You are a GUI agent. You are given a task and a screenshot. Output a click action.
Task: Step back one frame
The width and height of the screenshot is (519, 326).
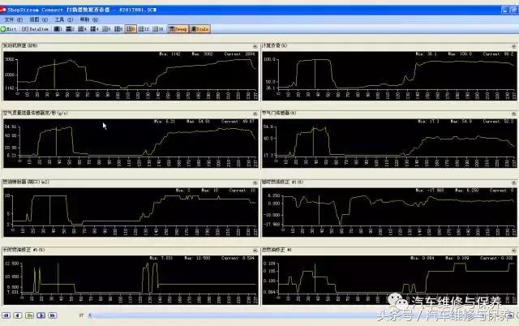coord(18,315)
